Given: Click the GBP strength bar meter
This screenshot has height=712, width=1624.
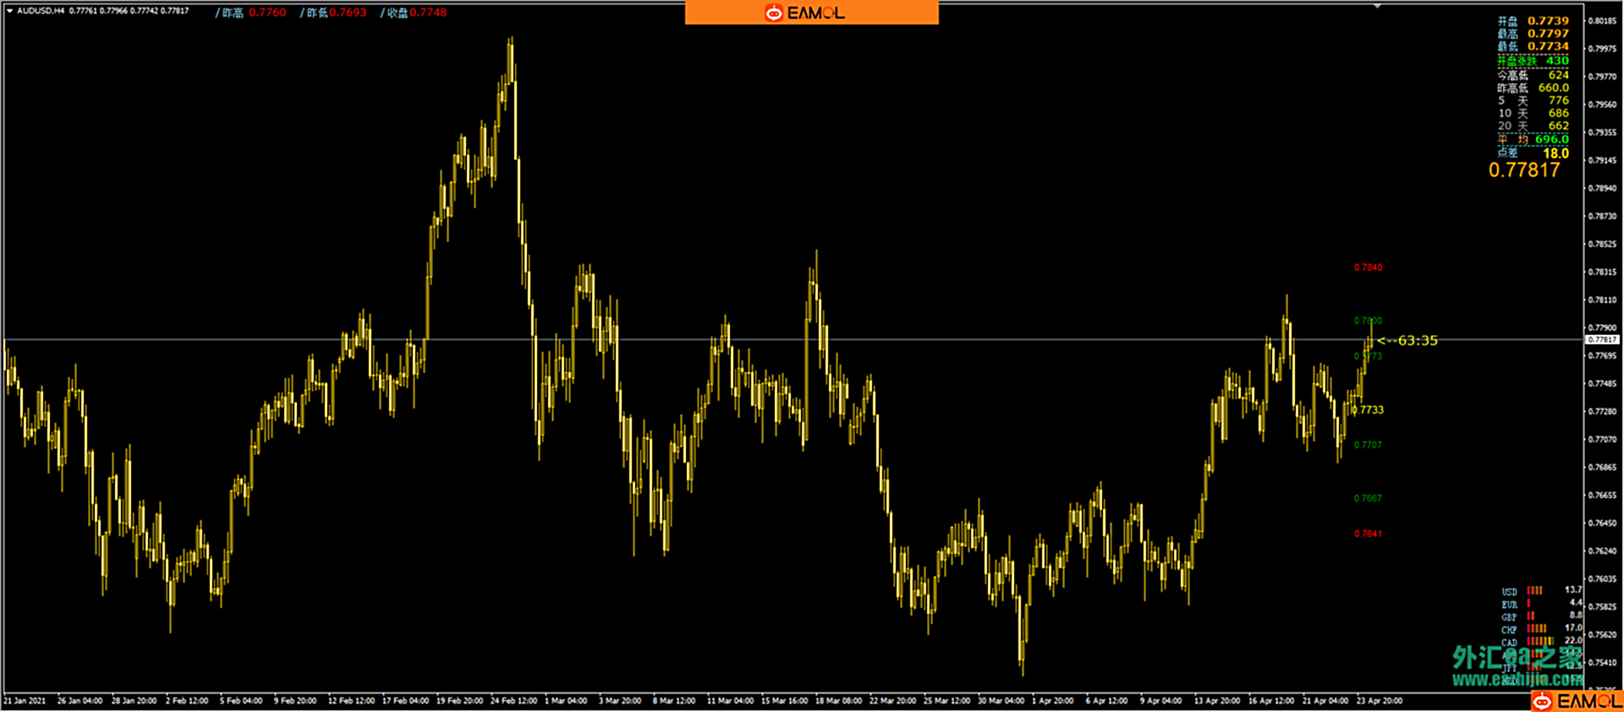Looking at the screenshot, I should (1531, 616).
